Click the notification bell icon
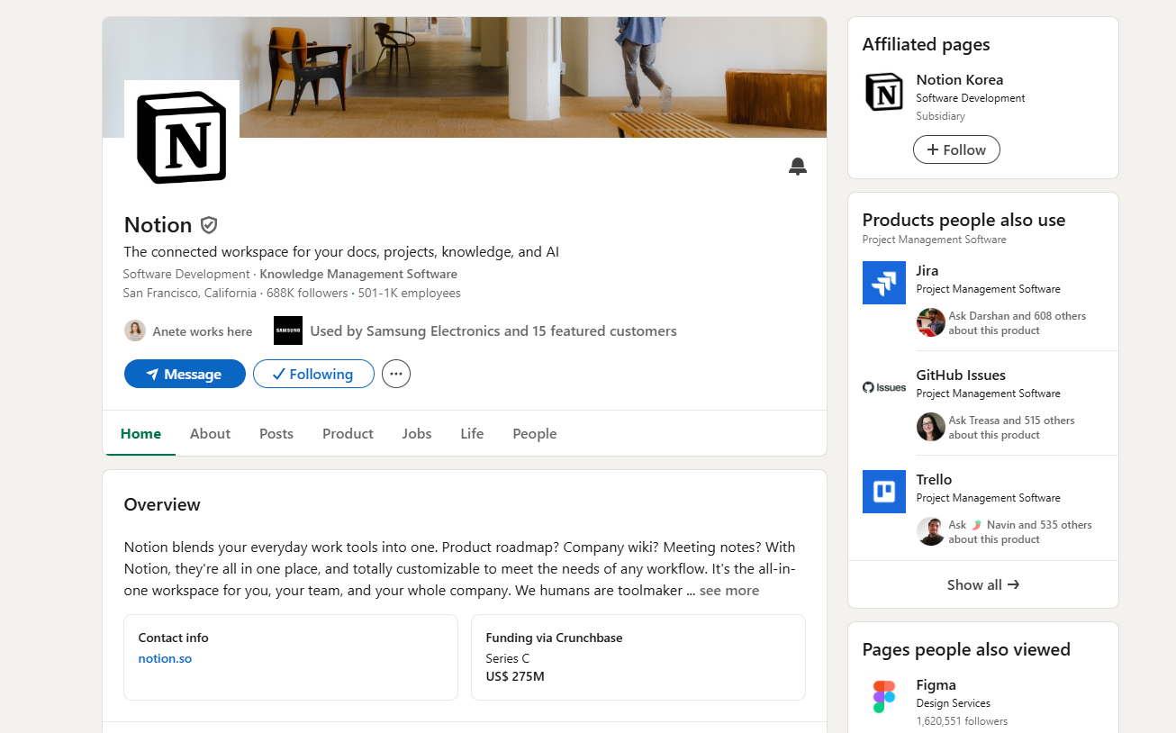This screenshot has height=733, width=1176. pyautogui.click(x=797, y=166)
